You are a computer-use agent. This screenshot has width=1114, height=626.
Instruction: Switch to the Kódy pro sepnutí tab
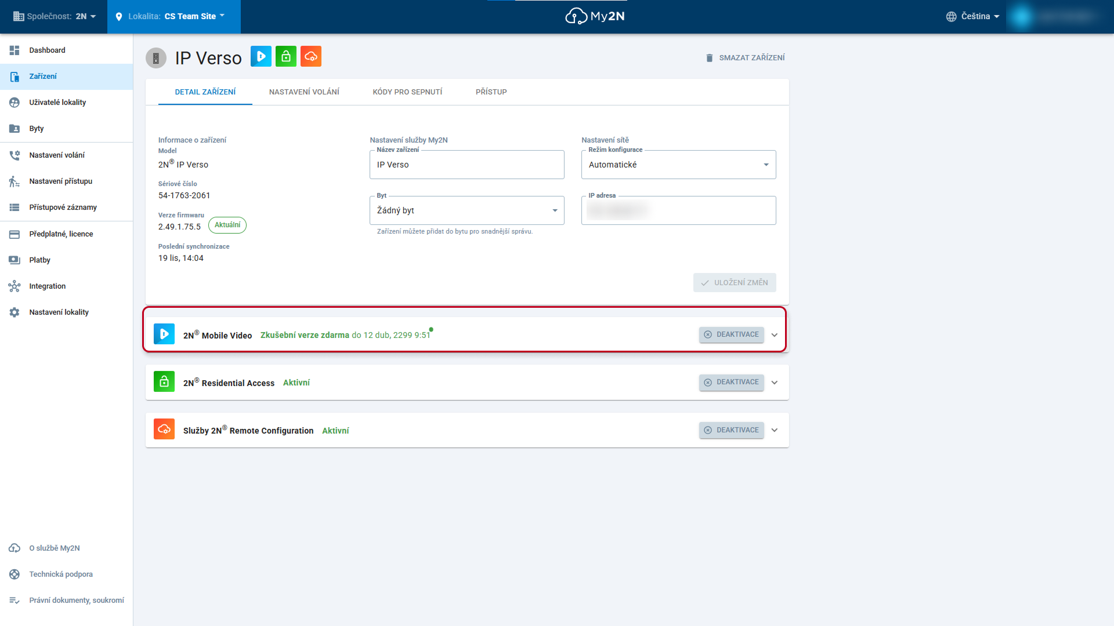(x=407, y=92)
